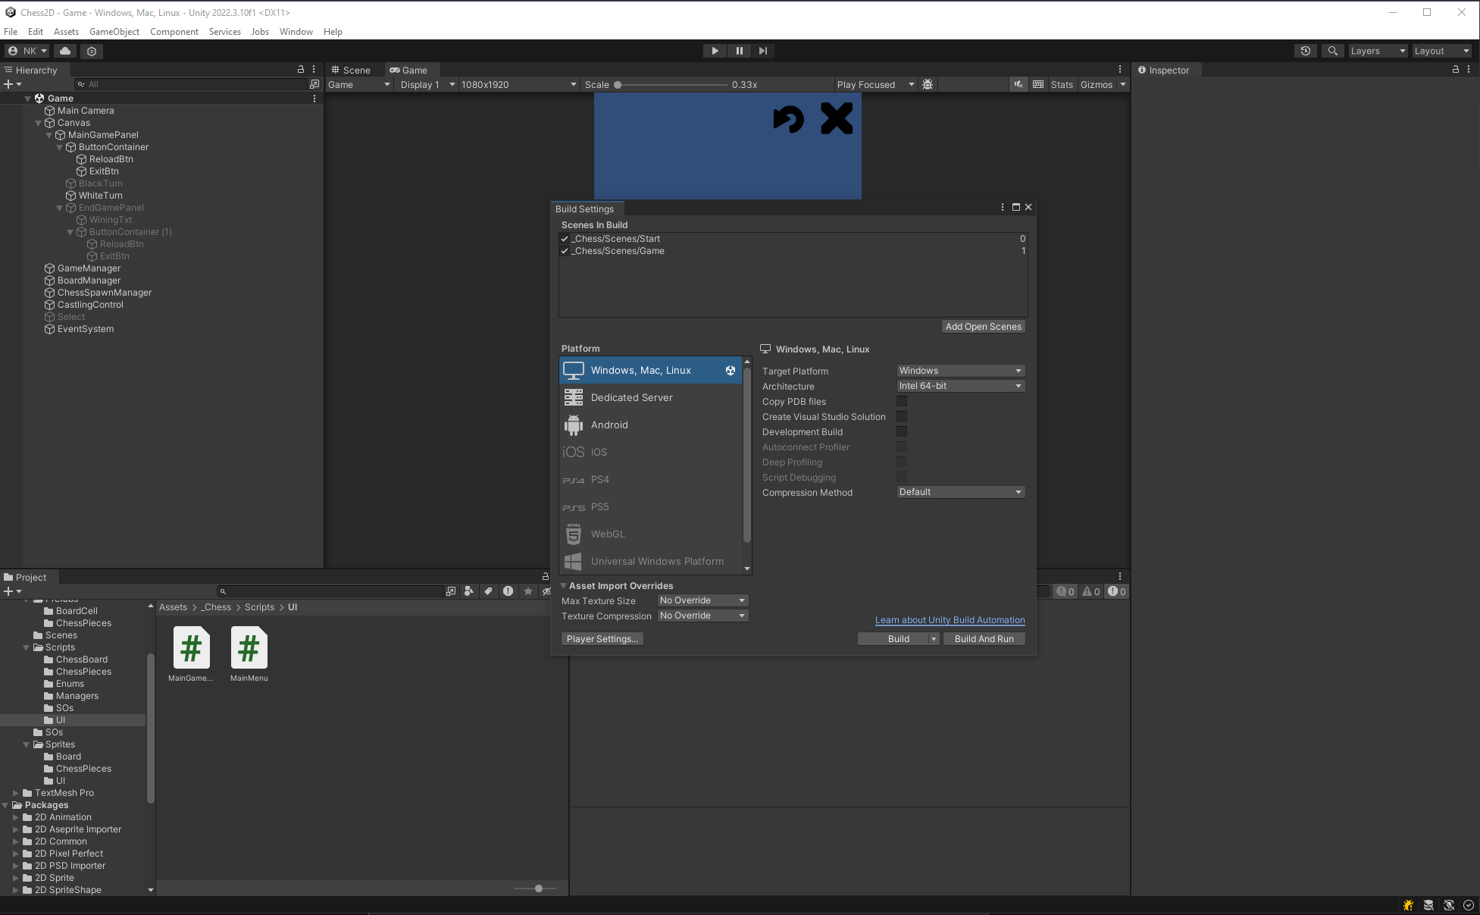Open the Layers dropdown
This screenshot has width=1480, height=915.
[1378, 51]
